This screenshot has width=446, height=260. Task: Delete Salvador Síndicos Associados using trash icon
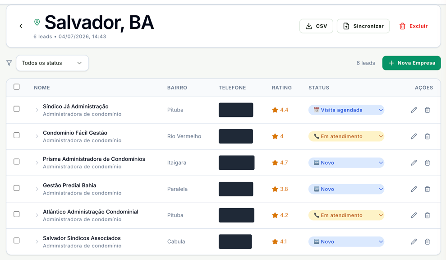click(x=427, y=242)
